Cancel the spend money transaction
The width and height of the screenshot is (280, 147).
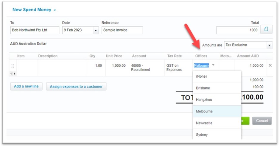(x=262, y=121)
